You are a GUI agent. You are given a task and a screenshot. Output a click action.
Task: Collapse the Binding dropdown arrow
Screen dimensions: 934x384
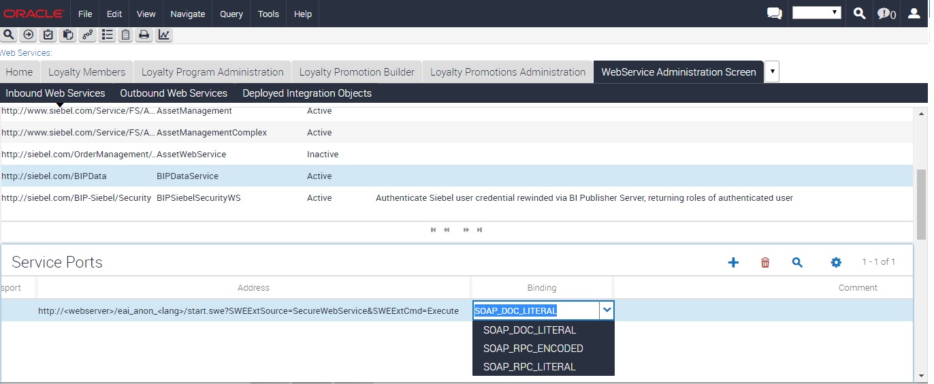pyautogui.click(x=607, y=310)
